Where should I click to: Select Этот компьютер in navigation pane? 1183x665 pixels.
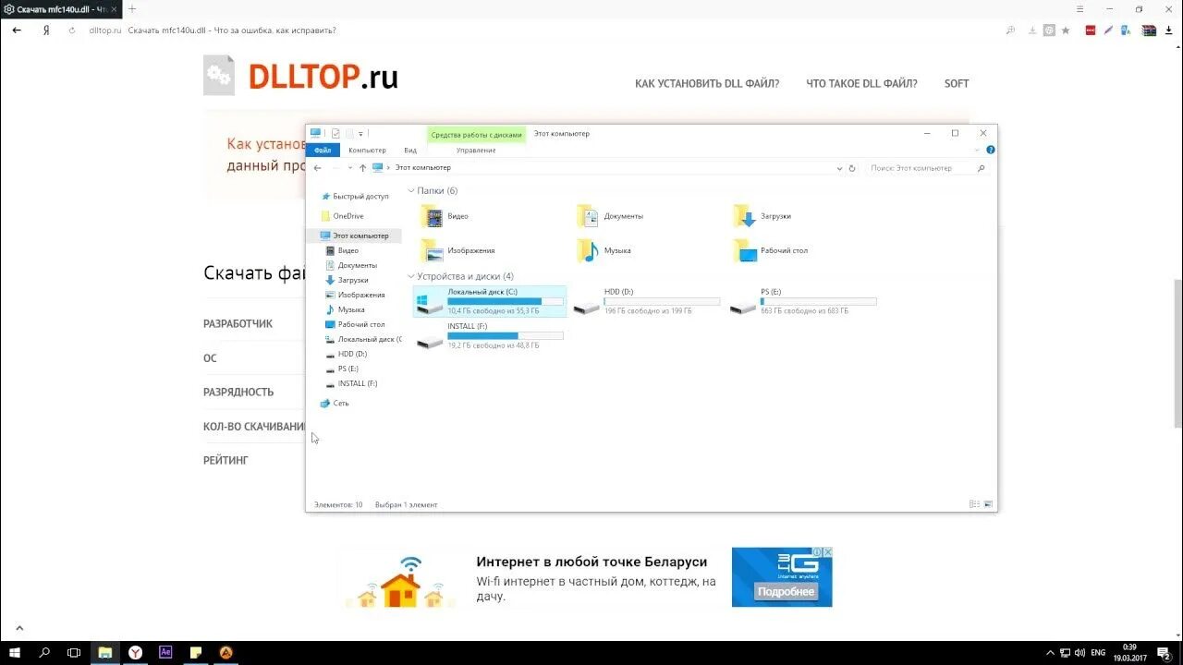tap(354, 236)
